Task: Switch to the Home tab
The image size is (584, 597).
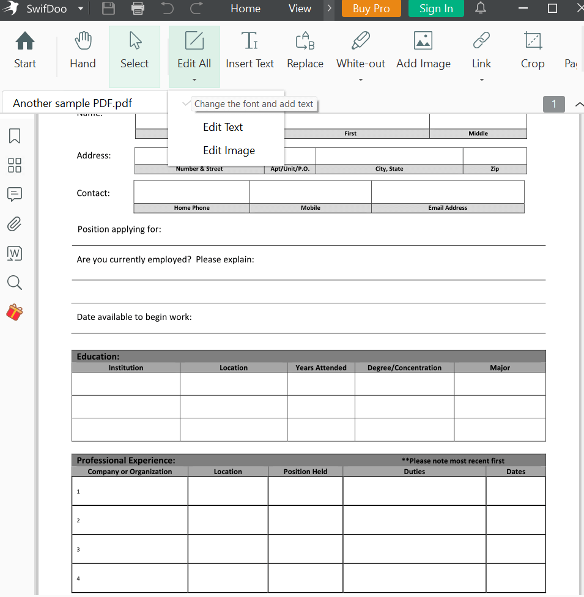Action: tap(246, 9)
